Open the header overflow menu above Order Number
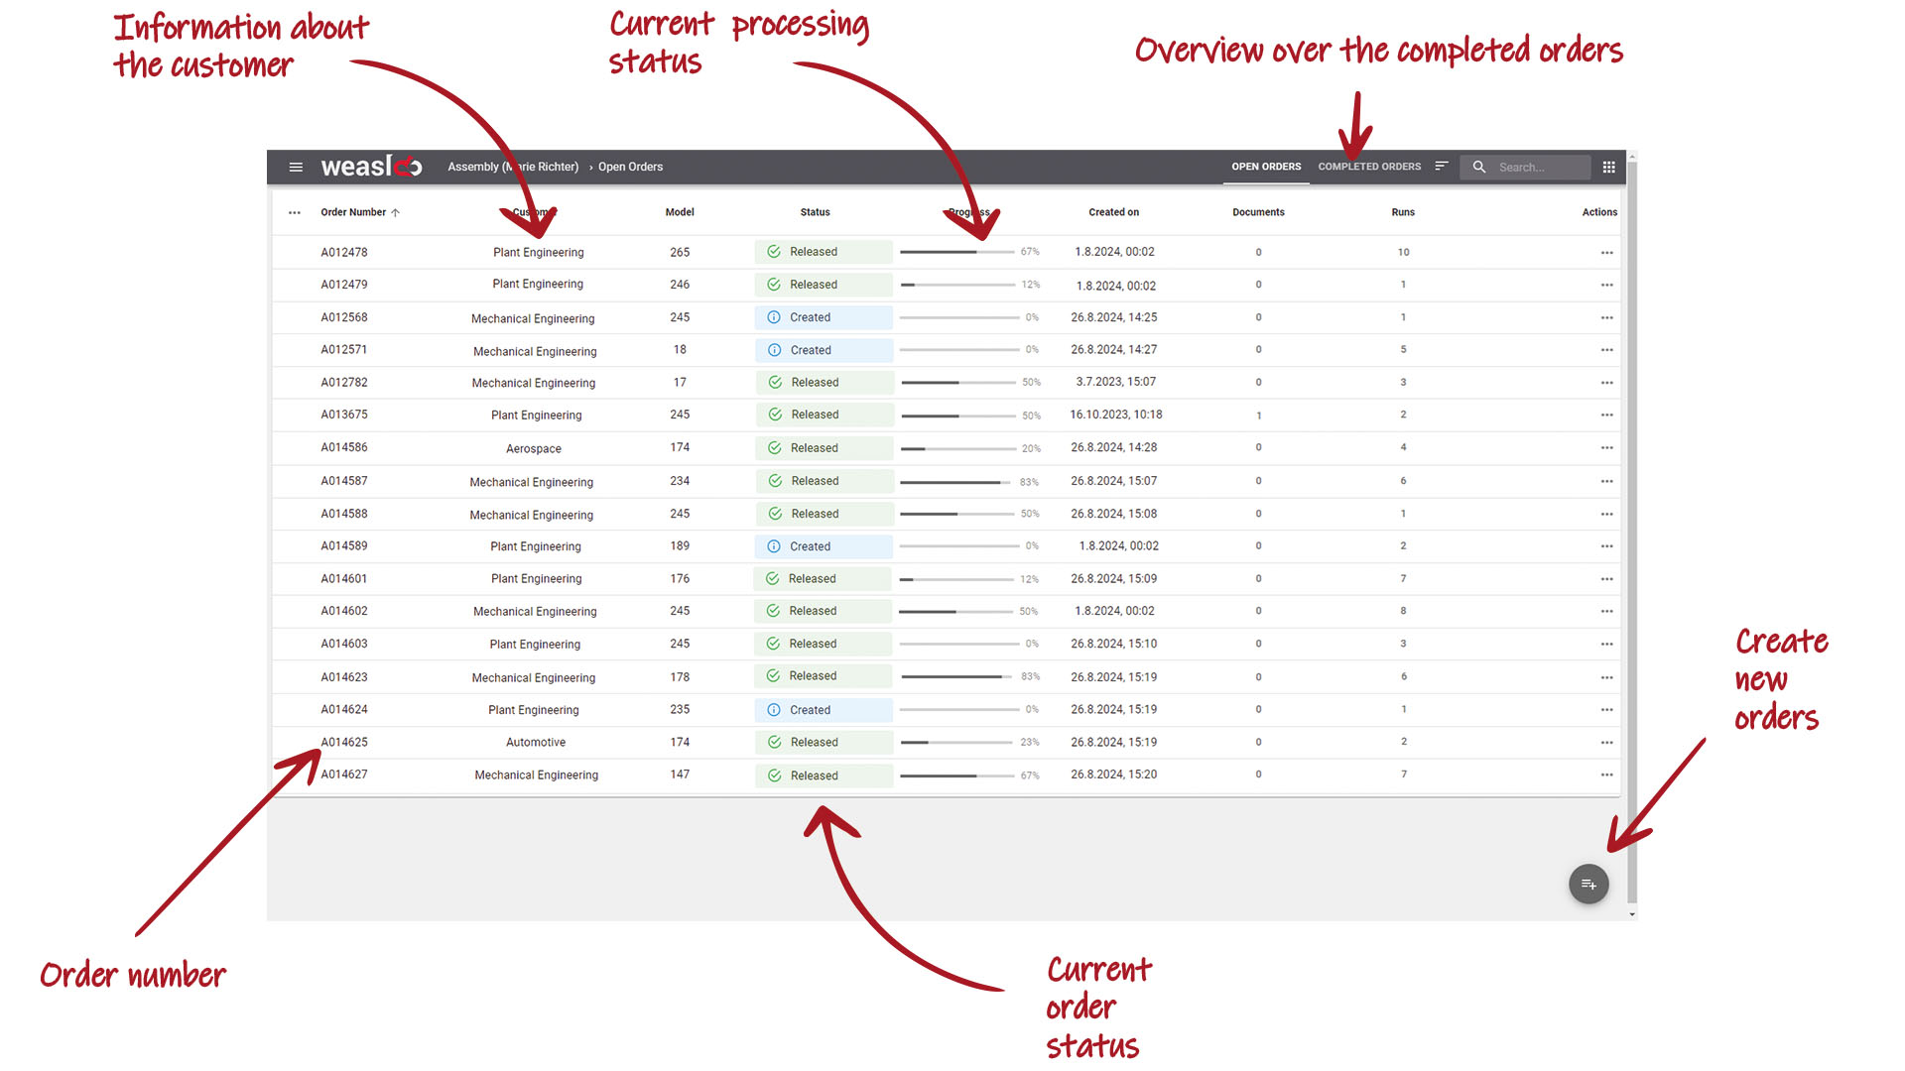This screenshot has width=1905, height=1071. [x=295, y=211]
